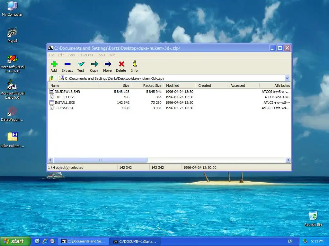Select the file FILE_ID.DIZ
Screen dimensions: 329x246
64,97
